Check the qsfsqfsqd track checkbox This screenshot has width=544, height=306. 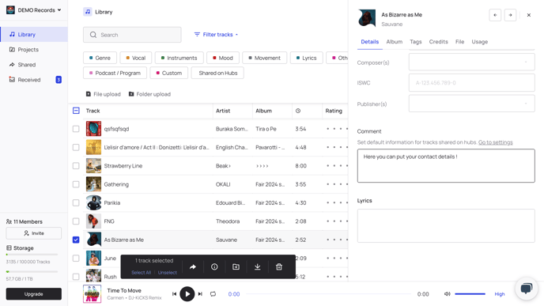click(x=76, y=129)
